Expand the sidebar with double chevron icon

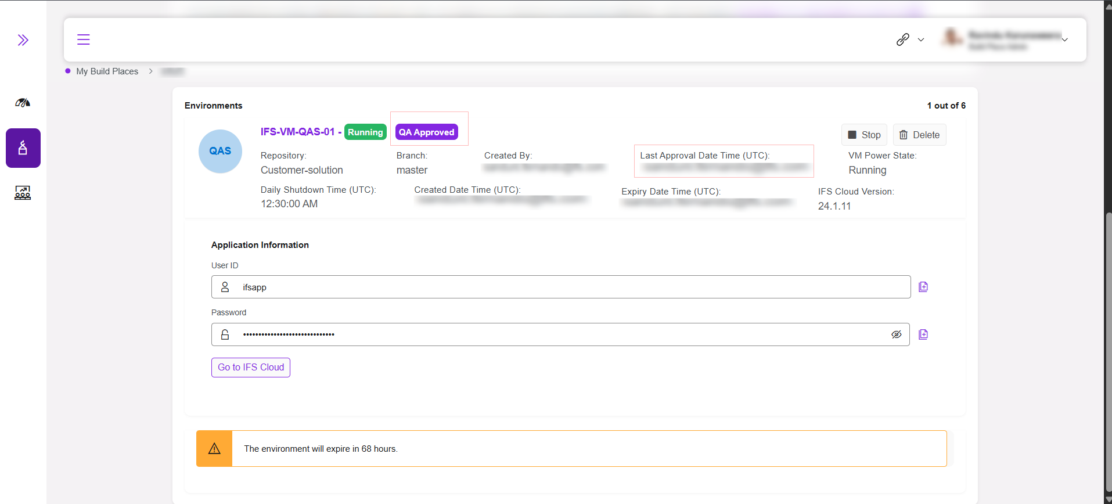[x=23, y=40]
